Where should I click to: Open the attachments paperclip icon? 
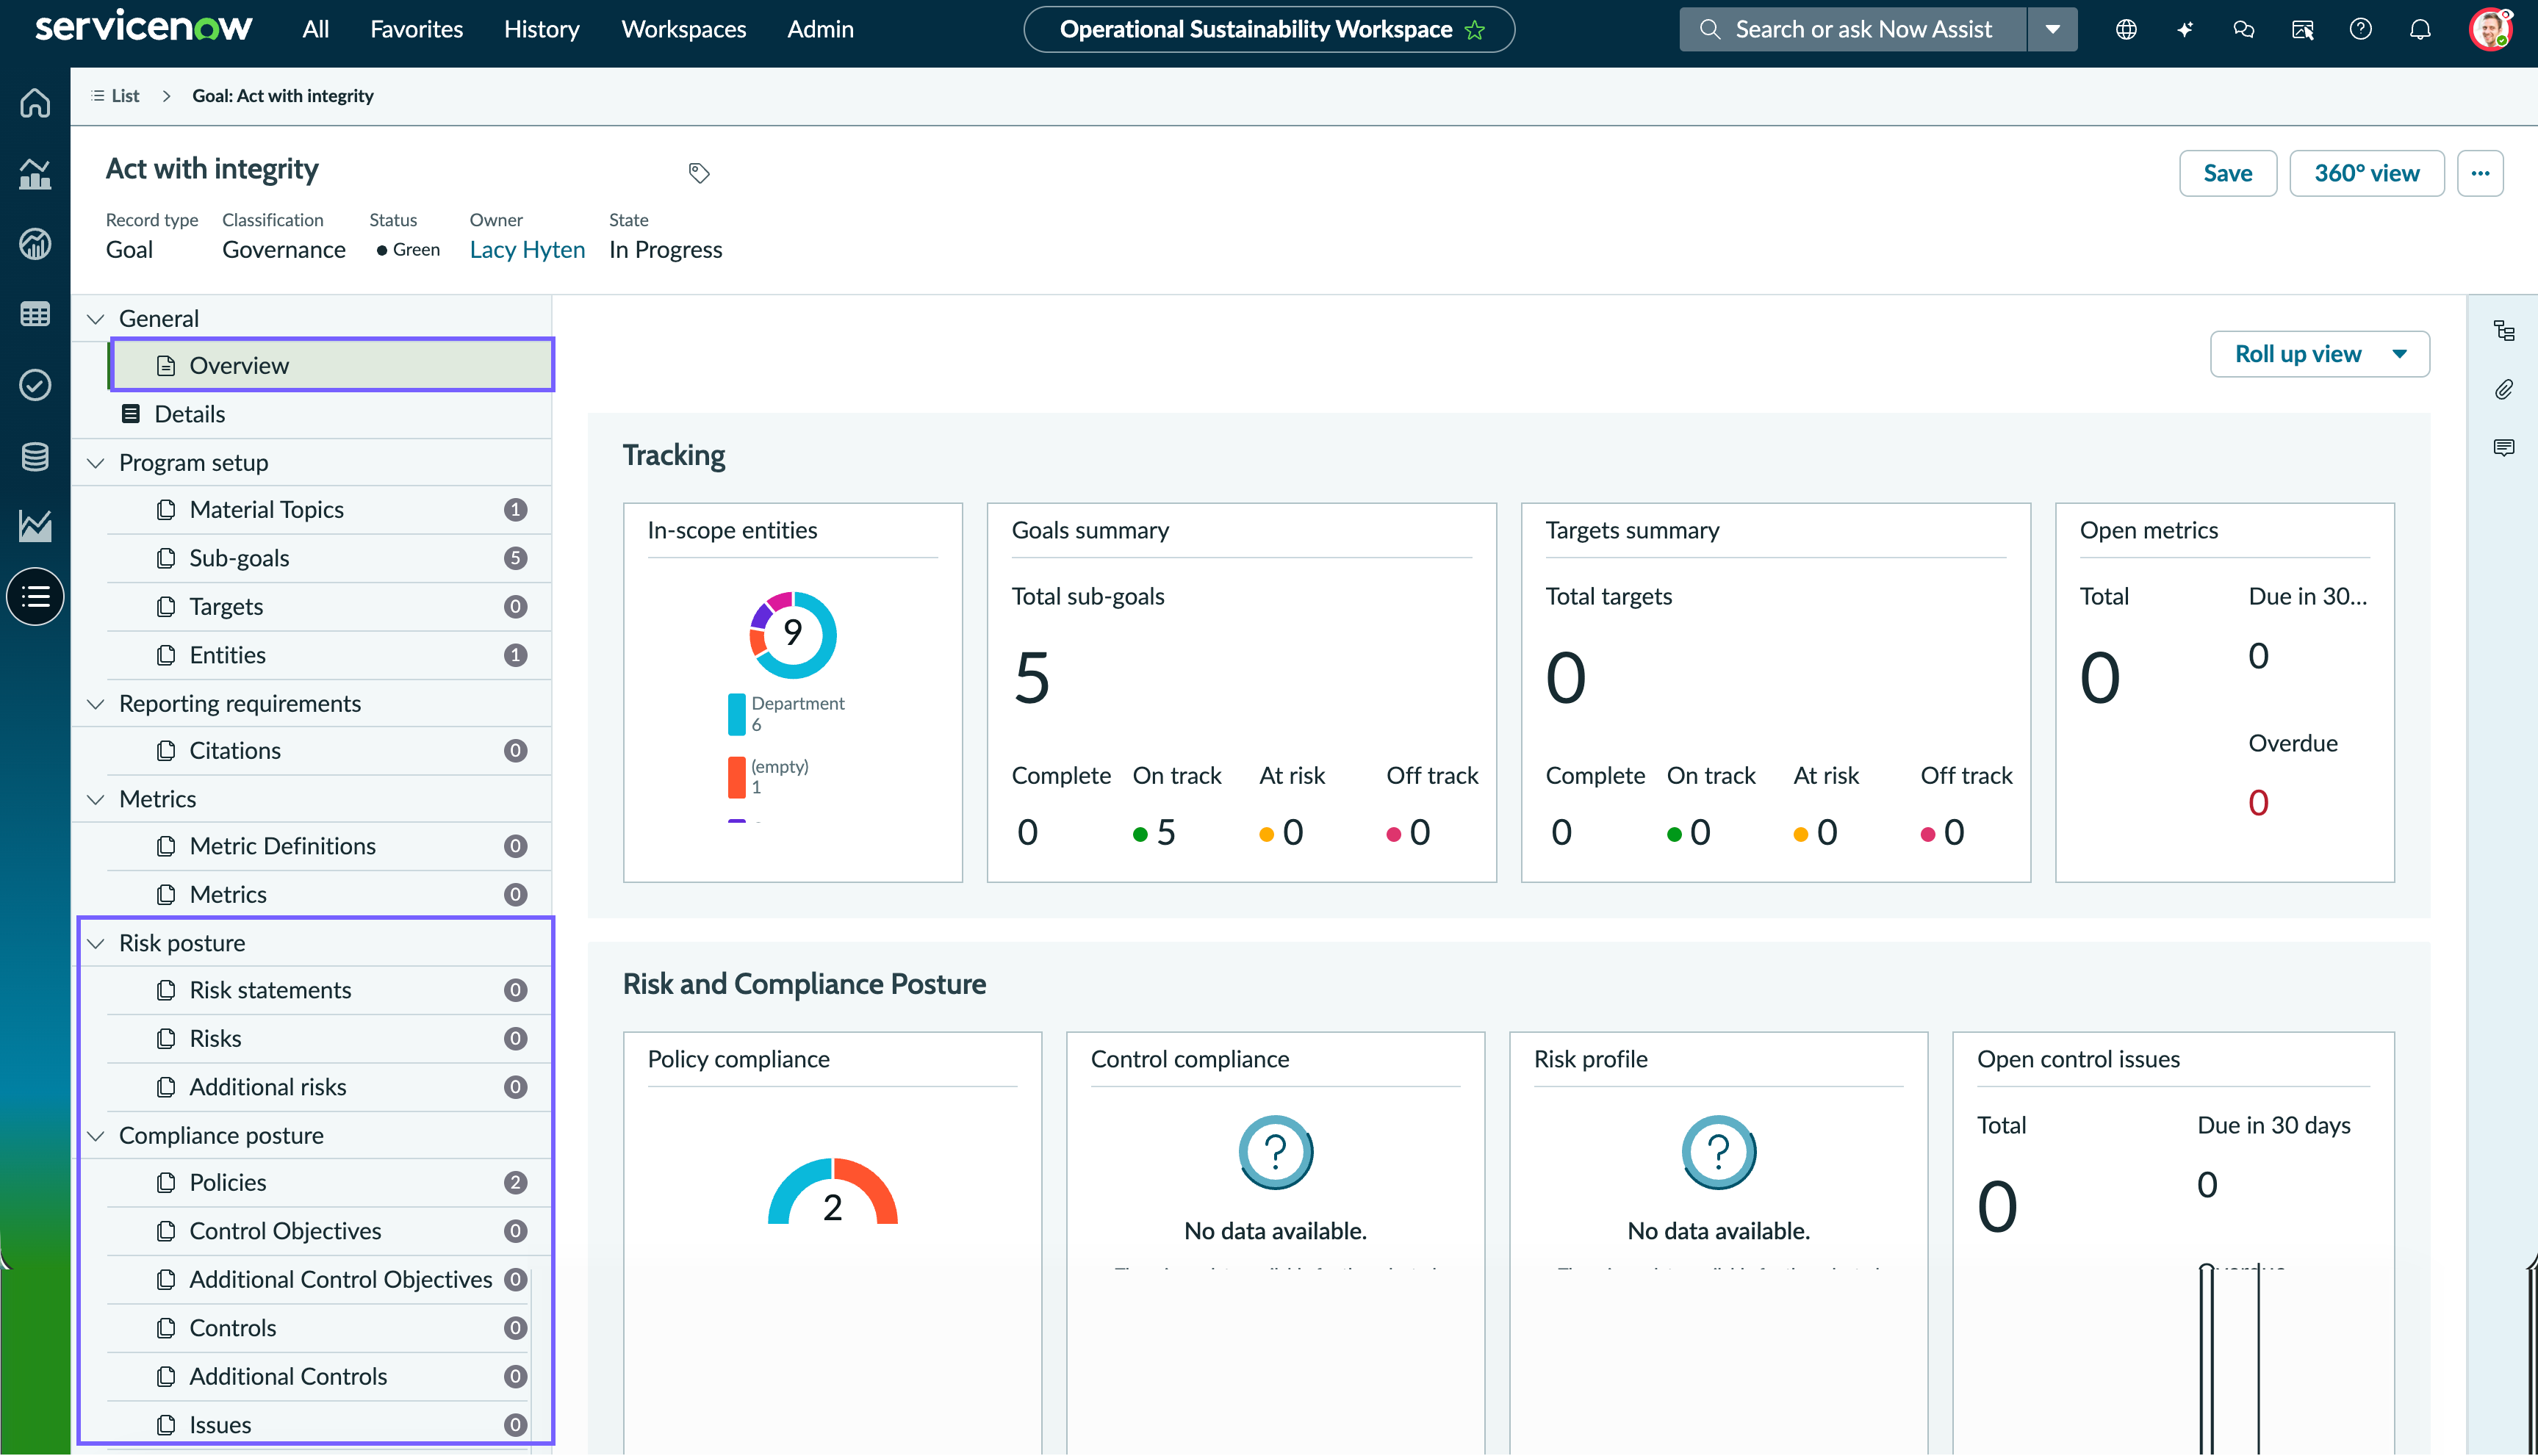(2504, 389)
